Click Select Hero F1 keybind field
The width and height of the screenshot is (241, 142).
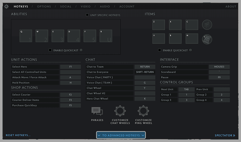pos(71,67)
